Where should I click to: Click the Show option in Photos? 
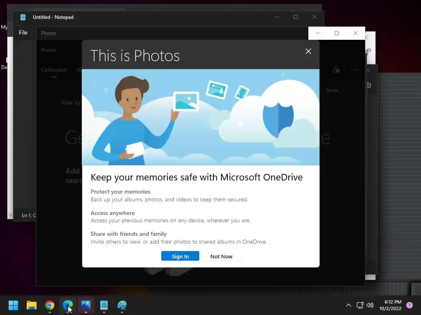point(332,90)
